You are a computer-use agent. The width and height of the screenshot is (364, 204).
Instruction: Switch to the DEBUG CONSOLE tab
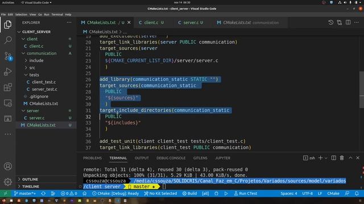click(x=171, y=158)
